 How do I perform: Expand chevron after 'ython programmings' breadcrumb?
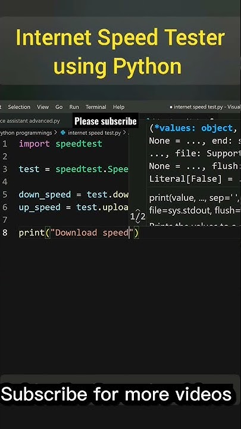[x=56, y=133]
